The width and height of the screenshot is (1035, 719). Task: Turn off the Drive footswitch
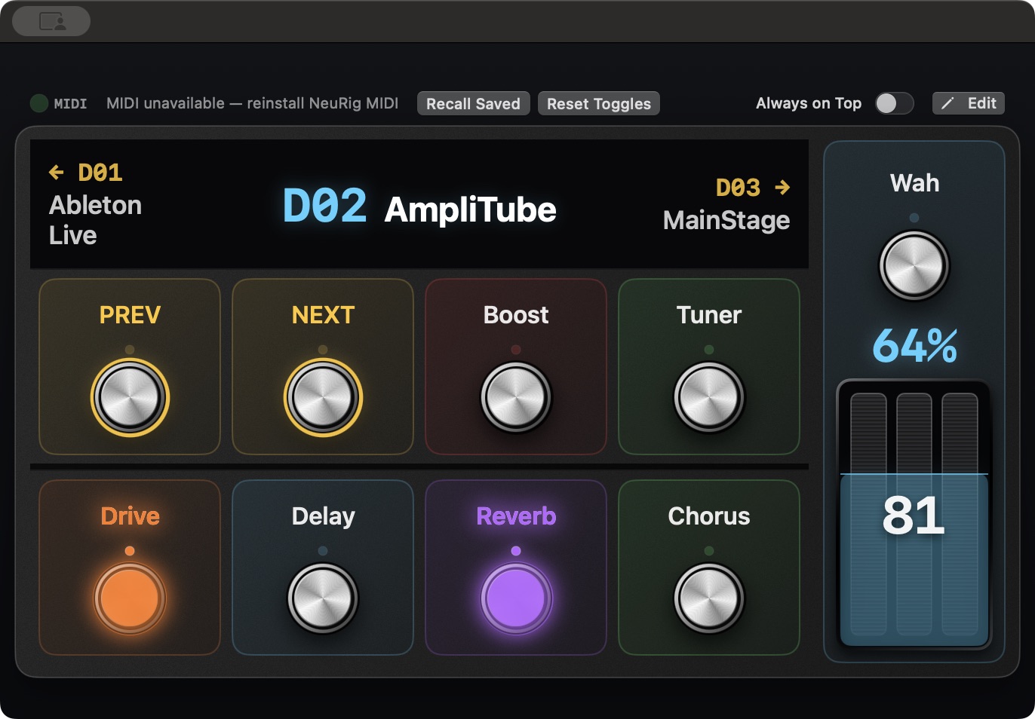coord(130,598)
